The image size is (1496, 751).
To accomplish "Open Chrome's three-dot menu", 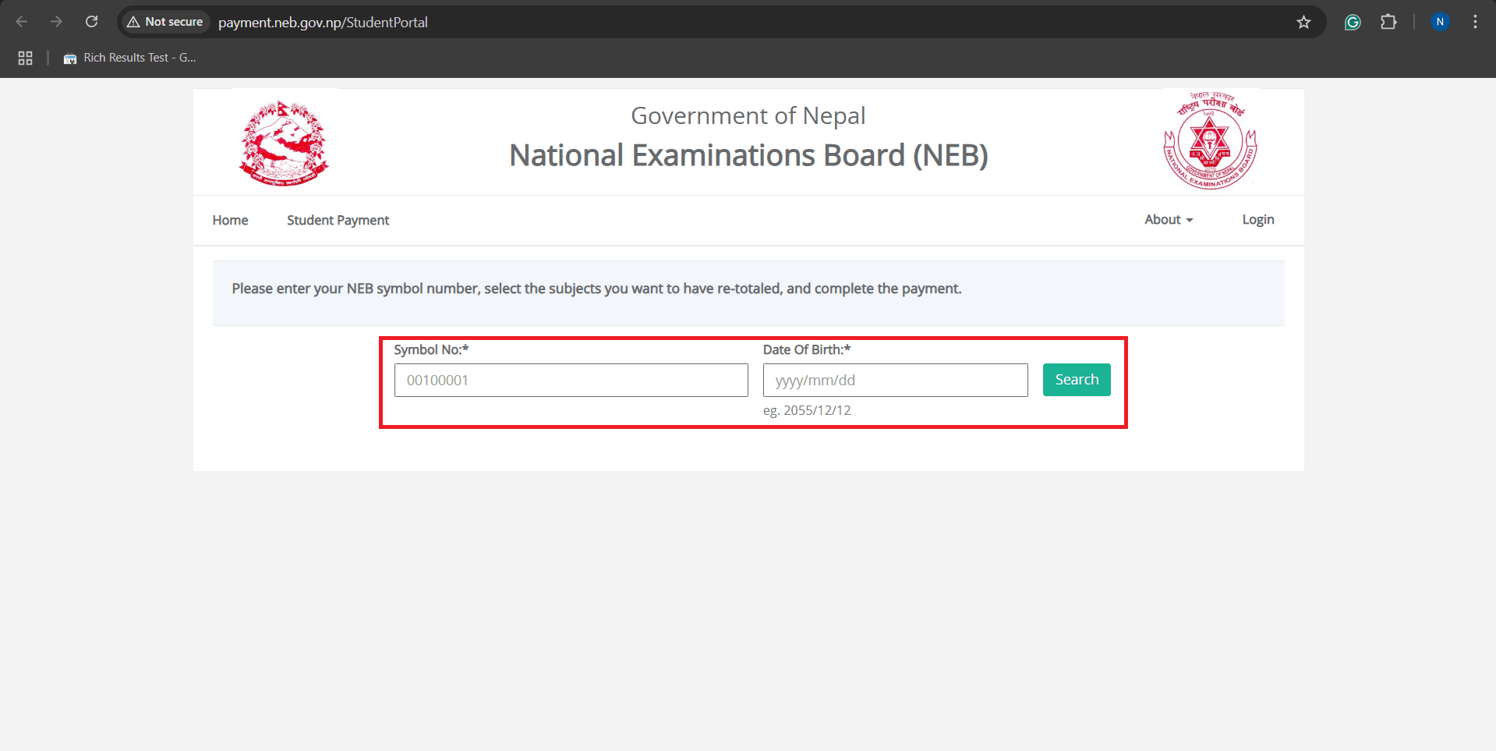I will point(1475,22).
